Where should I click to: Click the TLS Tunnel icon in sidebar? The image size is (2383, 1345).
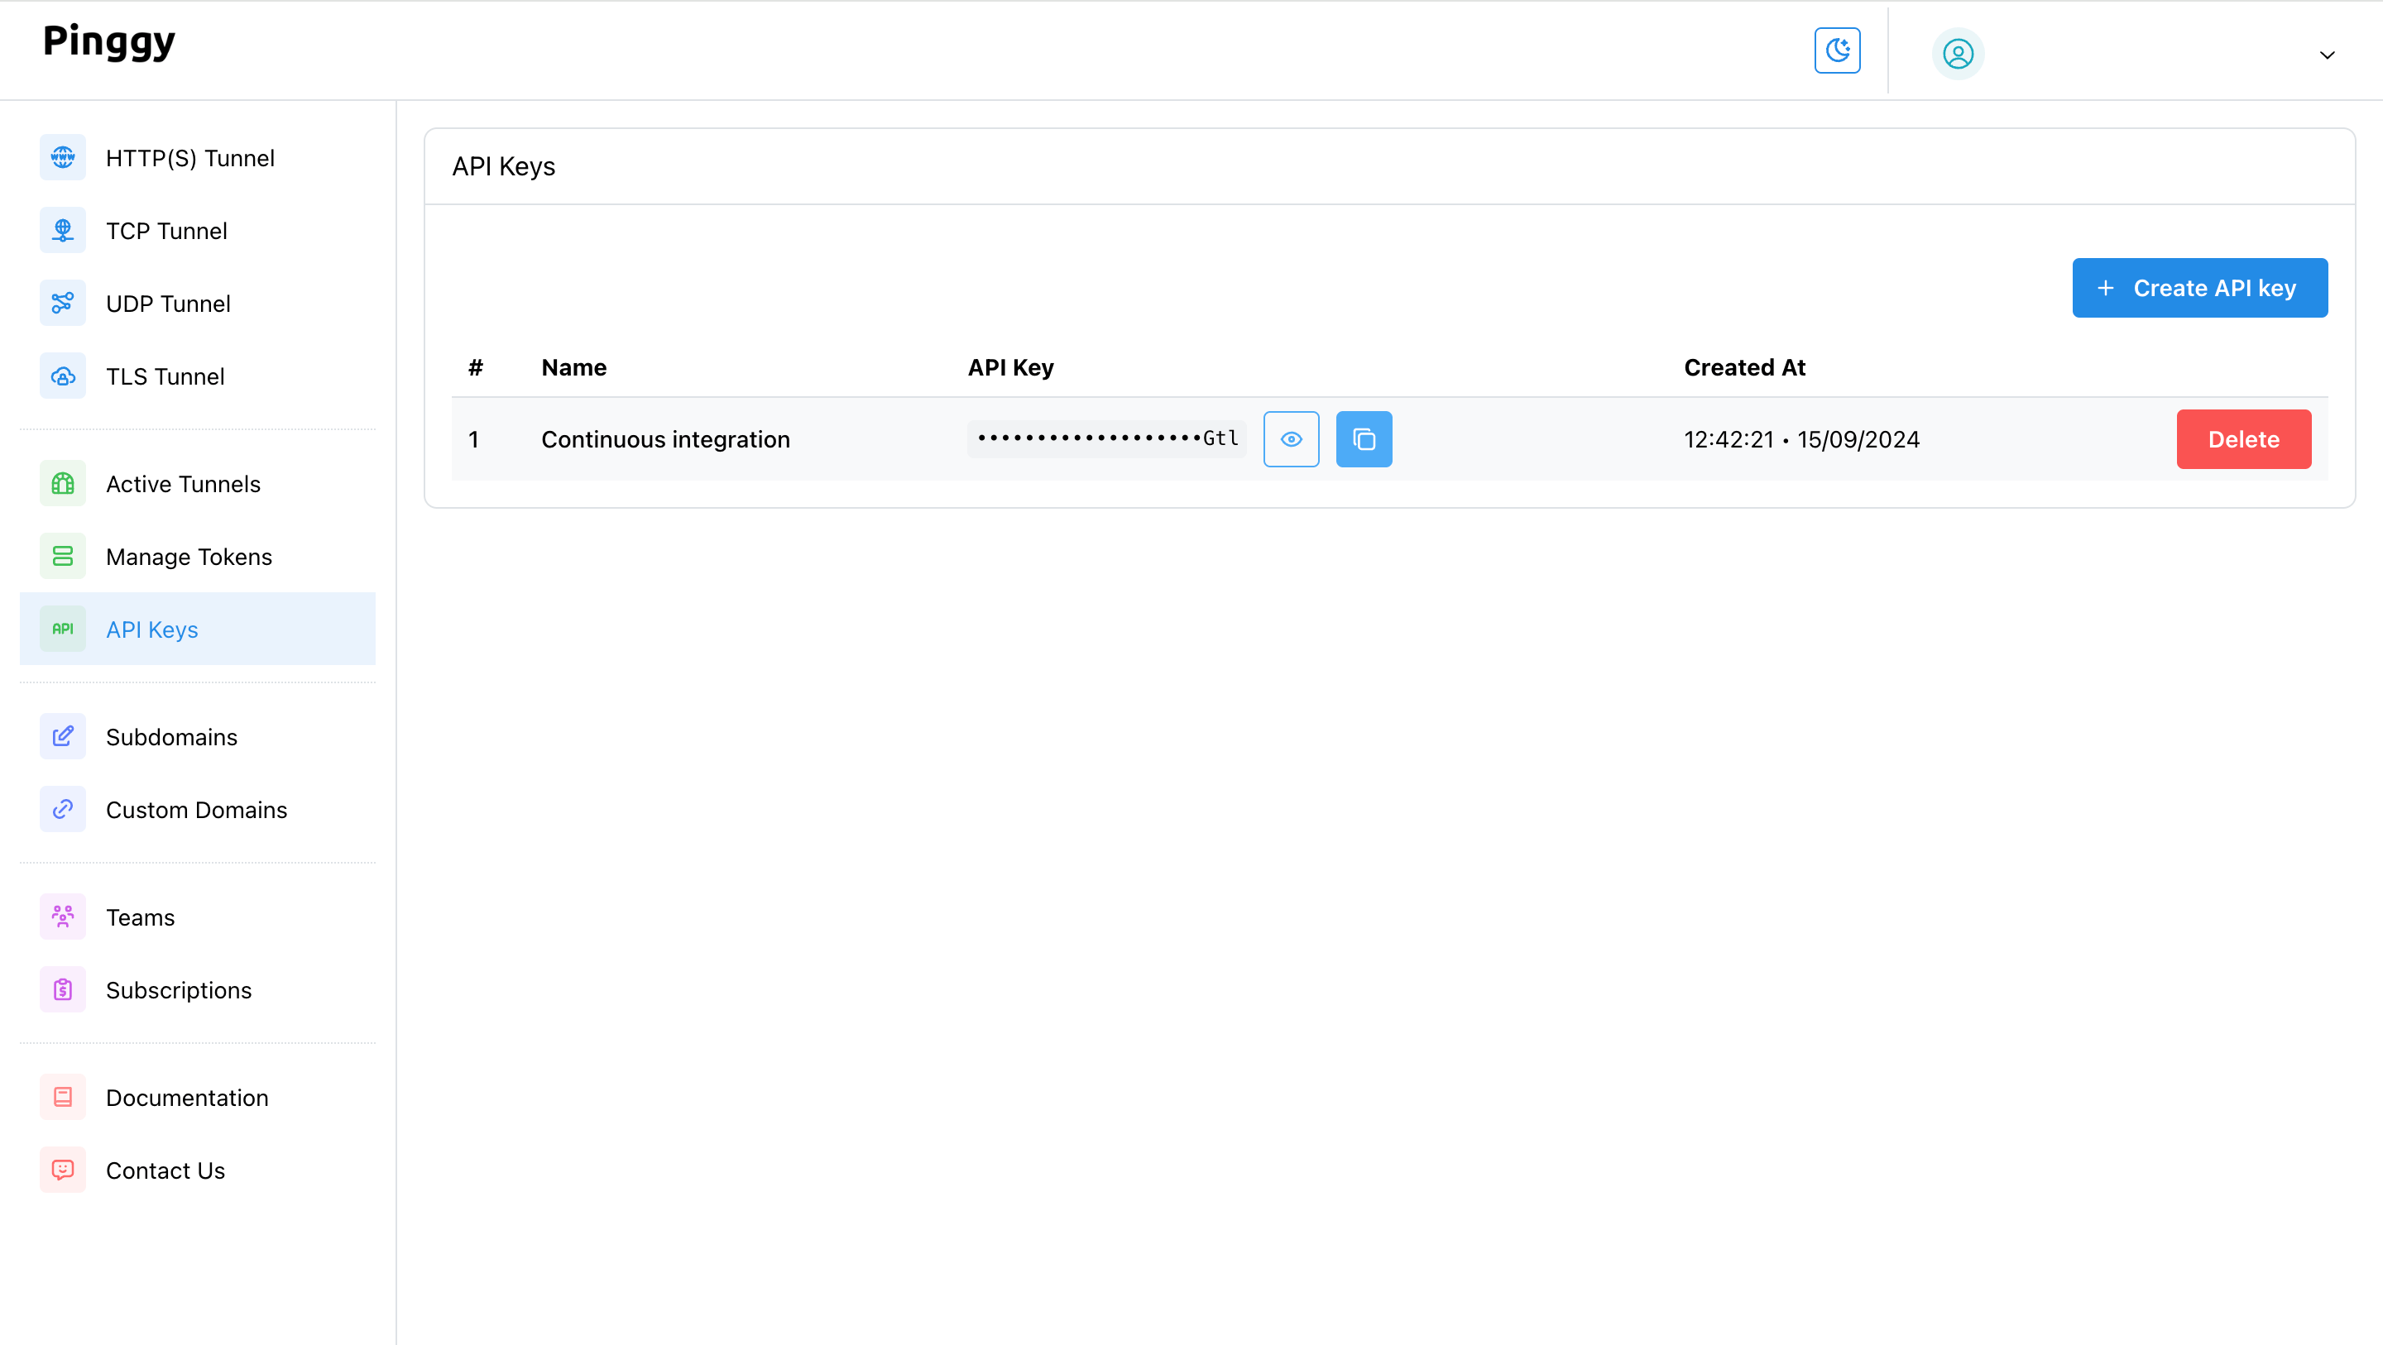pyautogui.click(x=60, y=375)
